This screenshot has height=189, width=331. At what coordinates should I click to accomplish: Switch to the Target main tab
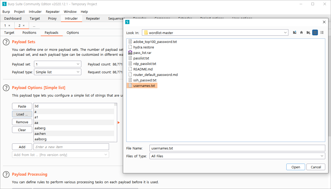(x=35, y=18)
